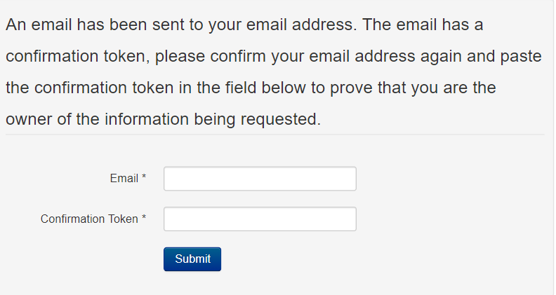
Task: Click the Email input field
Action: coord(260,179)
